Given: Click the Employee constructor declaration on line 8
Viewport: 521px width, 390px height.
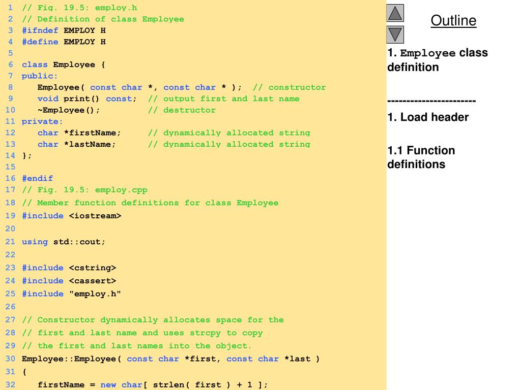Looking at the screenshot, I should 139,87.
